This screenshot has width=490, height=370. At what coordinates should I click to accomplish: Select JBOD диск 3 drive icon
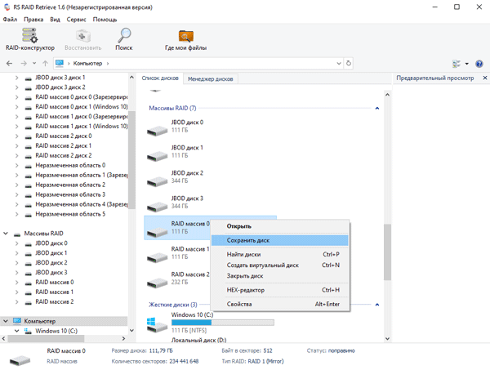click(x=157, y=207)
